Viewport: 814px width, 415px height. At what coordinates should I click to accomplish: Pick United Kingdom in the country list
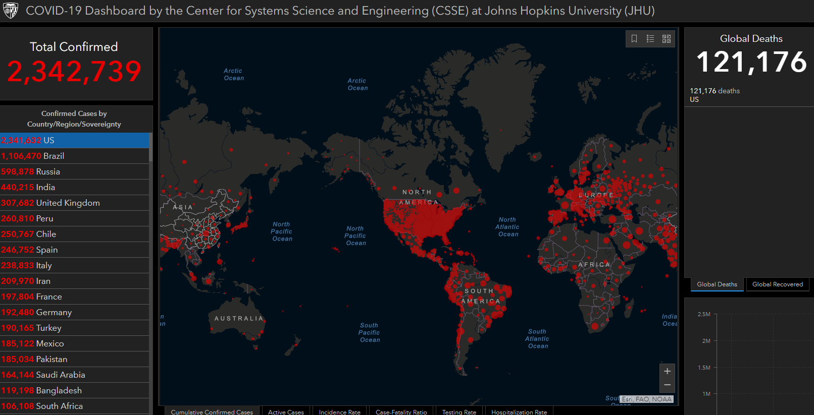74,203
